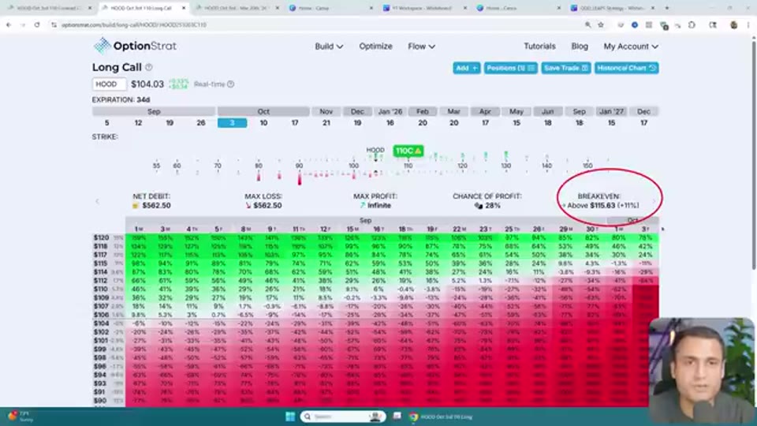
Task: Open a new browser tab
Action: click(667, 8)
